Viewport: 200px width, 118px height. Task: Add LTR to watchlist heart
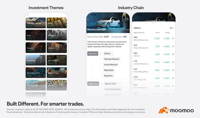(173, 62)
